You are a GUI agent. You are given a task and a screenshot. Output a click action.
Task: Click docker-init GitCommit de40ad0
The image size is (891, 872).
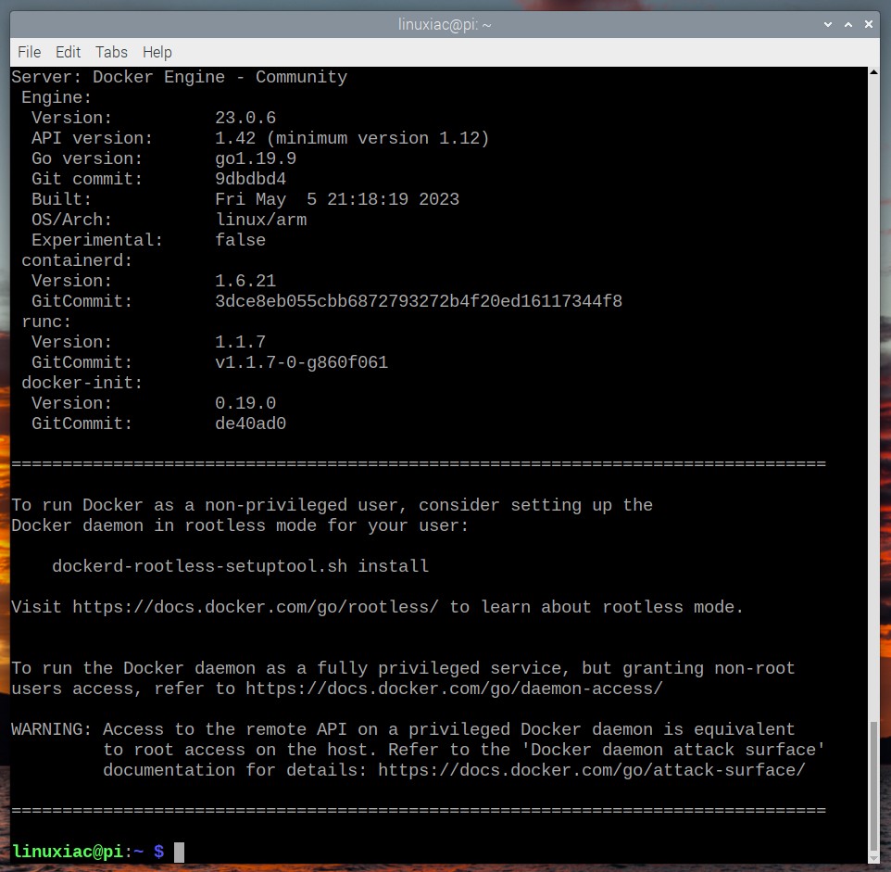coord(251,423)
